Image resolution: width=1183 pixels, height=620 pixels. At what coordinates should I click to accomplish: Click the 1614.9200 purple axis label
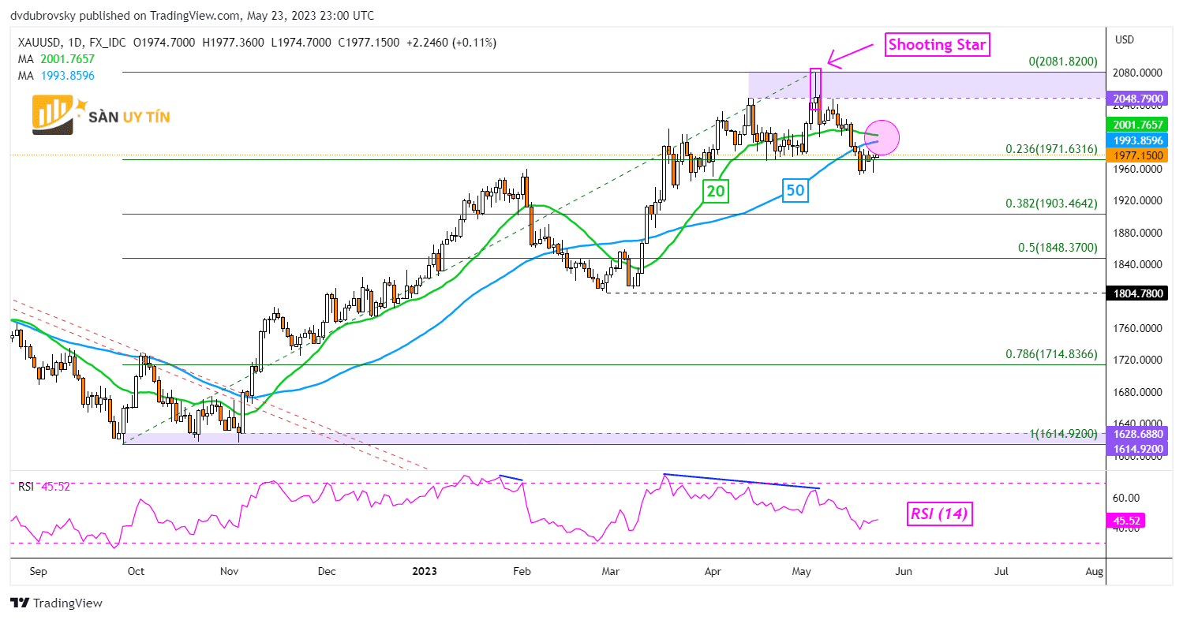(x=1136, y=447)
